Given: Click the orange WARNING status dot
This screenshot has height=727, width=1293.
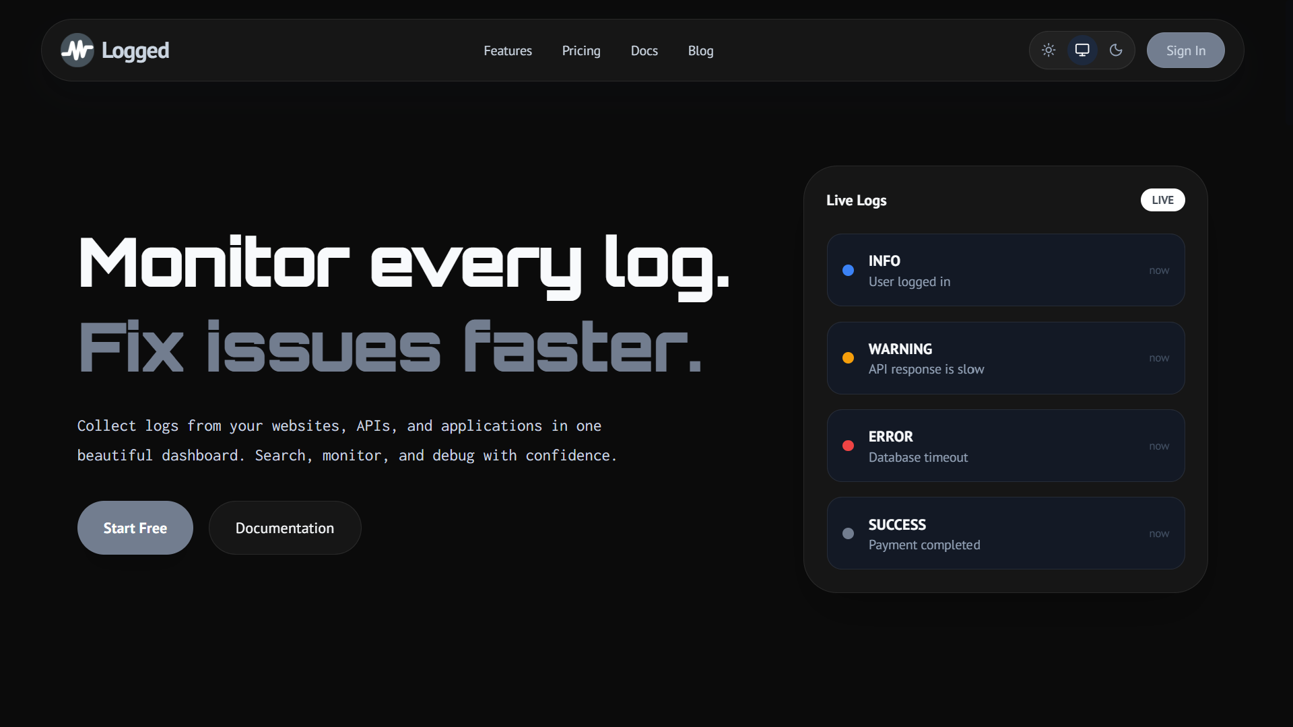Looking at the screenshot, I should pos(849,358).
